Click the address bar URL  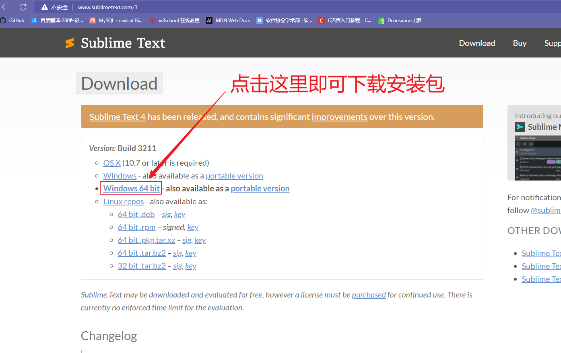pos(107,7)
